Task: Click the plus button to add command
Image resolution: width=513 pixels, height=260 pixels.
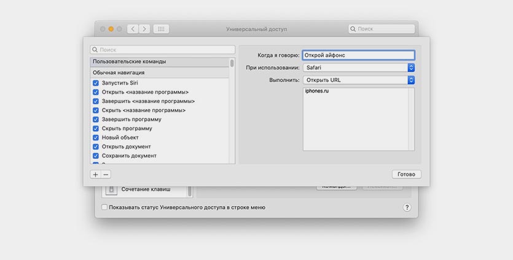Action: [95, 174]
